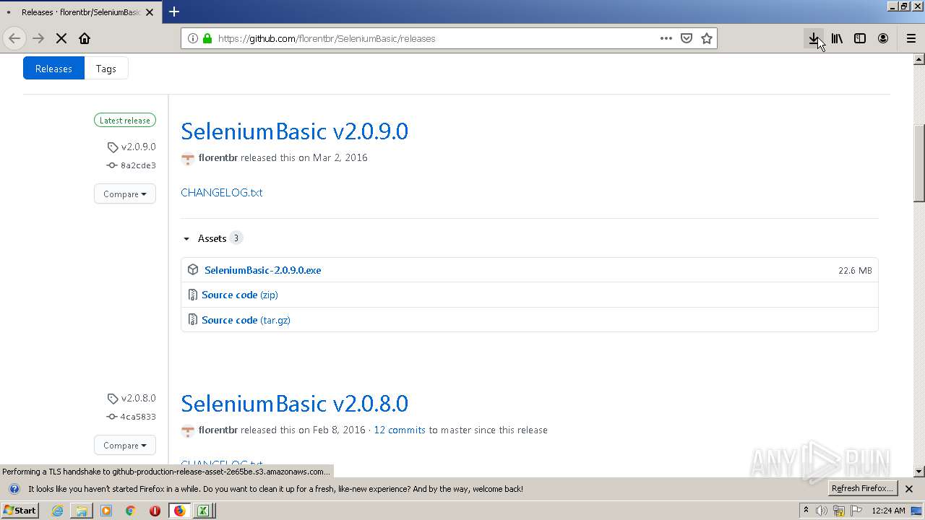Click the vertical page scrollbar thumb
Screen dimensions: 925x520
(919, 162)
